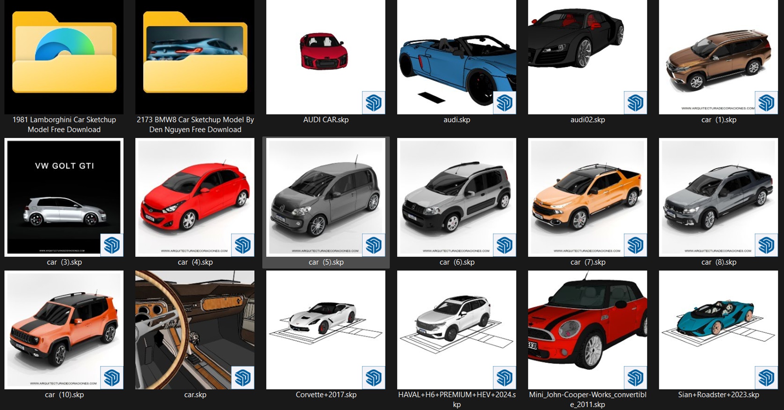This screenshot has width=784, height=410.
Task: Select the AUDI CAR.skp red car thumbnail
Action: click(324, 52)
